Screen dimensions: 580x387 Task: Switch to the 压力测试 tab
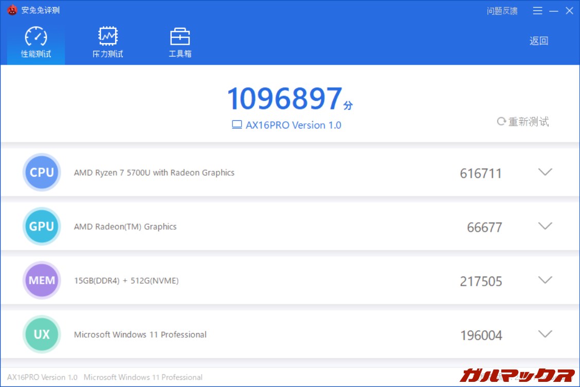[x=107, y=42]
